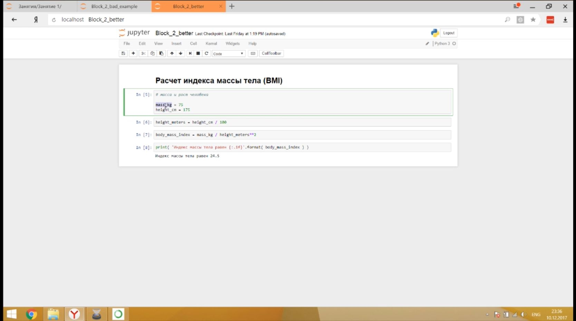Paste cell below with the clipboard icon
576x321 pixels.
pyautogui.click(x=161, y=53)
